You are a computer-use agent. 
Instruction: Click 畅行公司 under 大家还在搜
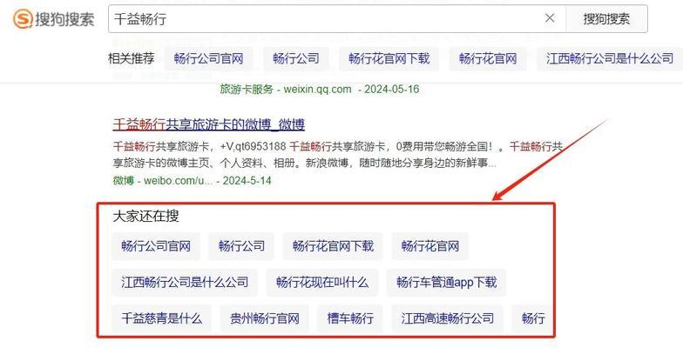tap(241, 246)
